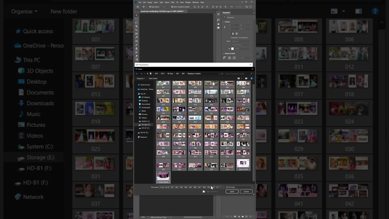Select the Frame tool
This screenshot has height=219, width=389.
[x=136, y=33]
